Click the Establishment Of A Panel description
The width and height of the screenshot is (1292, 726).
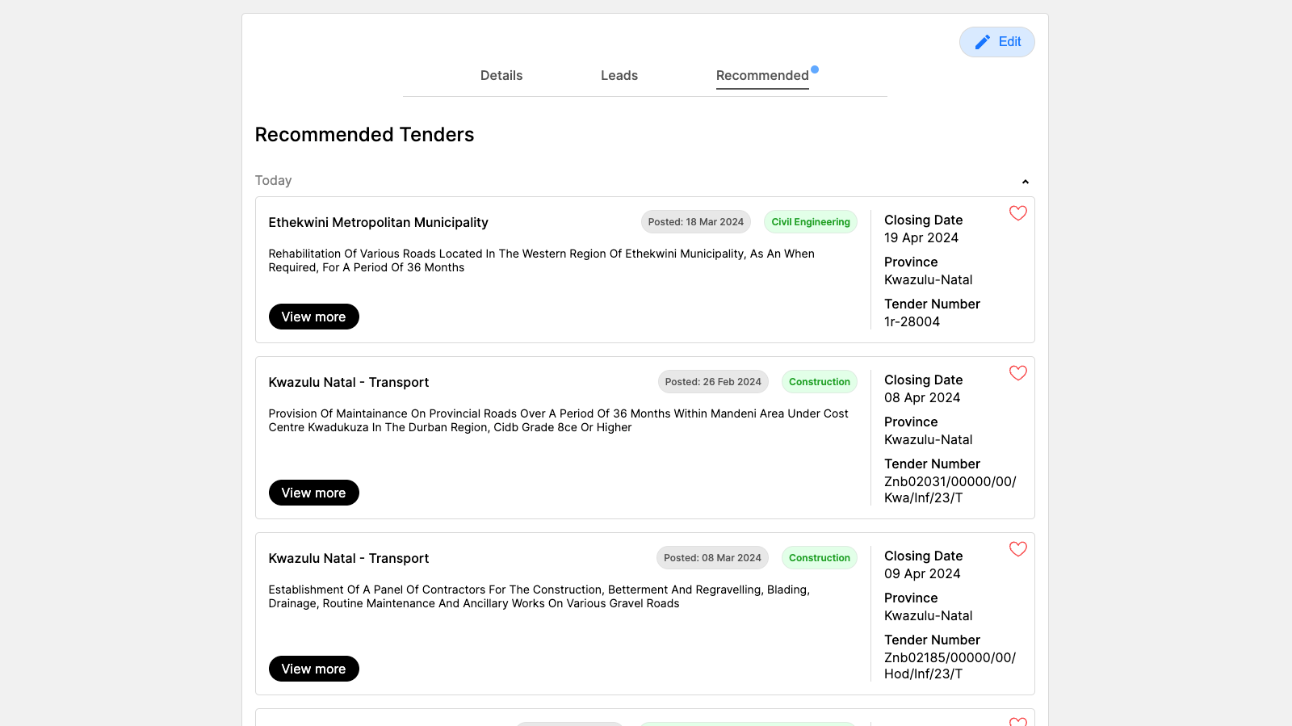pyautogui.click(x=539, y=596)
